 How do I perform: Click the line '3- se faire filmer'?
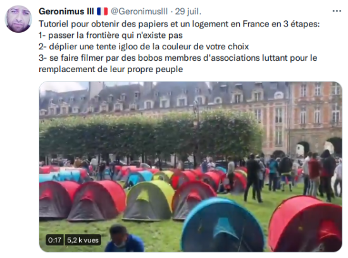178,58
